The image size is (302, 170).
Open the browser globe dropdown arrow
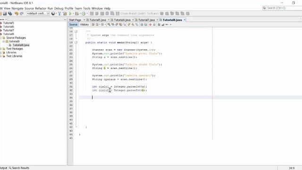click(56, 14)
